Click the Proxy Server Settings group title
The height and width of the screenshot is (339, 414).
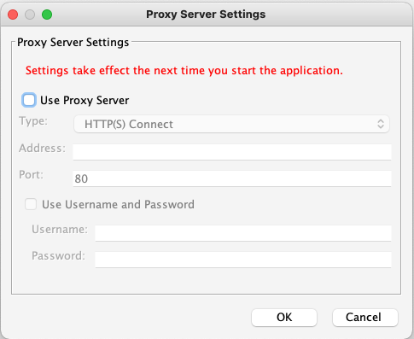click(73, 43)
